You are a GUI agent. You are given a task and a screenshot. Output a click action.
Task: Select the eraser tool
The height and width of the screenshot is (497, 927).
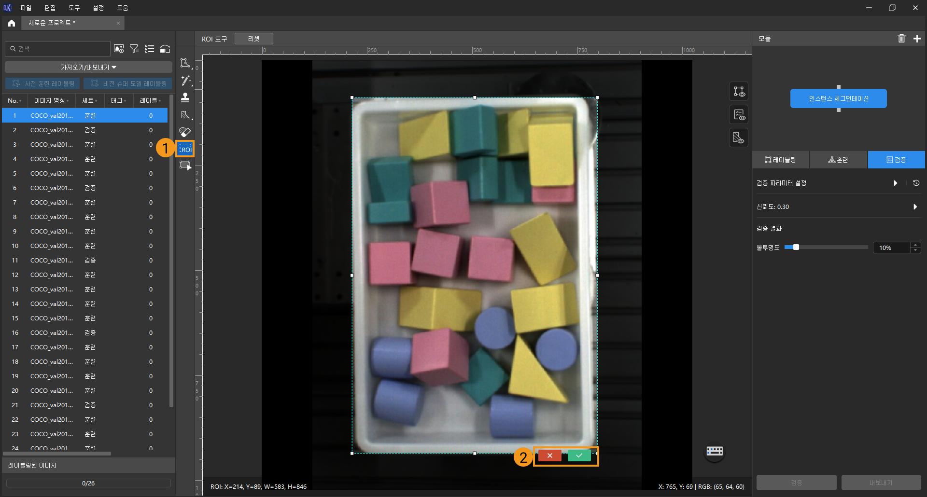pos(185,132)
